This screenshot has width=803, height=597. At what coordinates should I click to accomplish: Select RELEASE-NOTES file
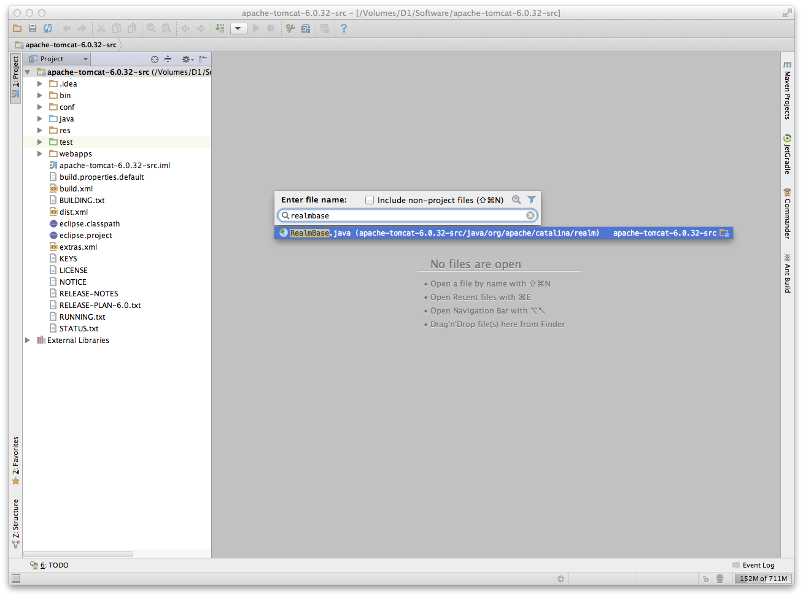[89, 293]
